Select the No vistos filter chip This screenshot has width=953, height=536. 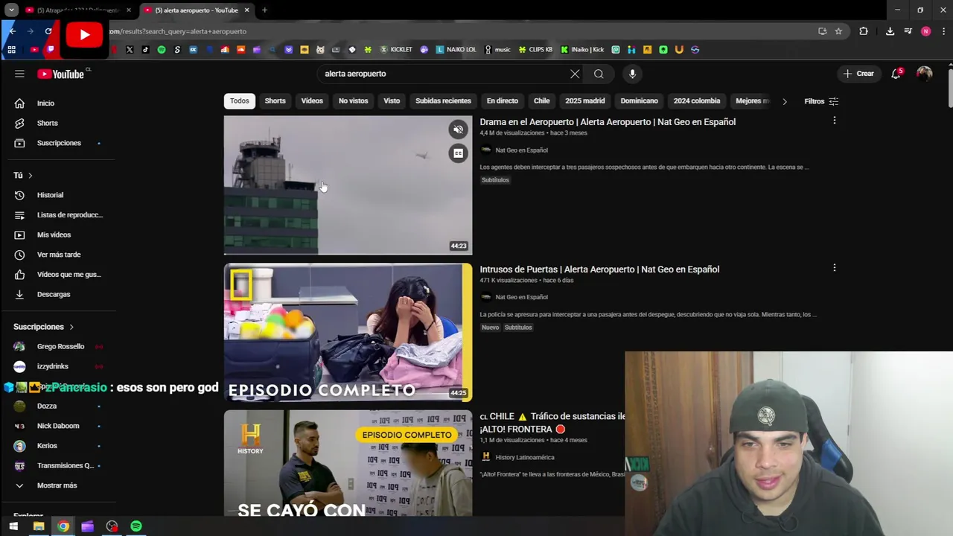pos(353,101)
